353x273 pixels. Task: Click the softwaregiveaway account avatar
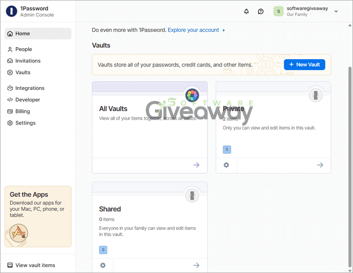tap(278, 11)
